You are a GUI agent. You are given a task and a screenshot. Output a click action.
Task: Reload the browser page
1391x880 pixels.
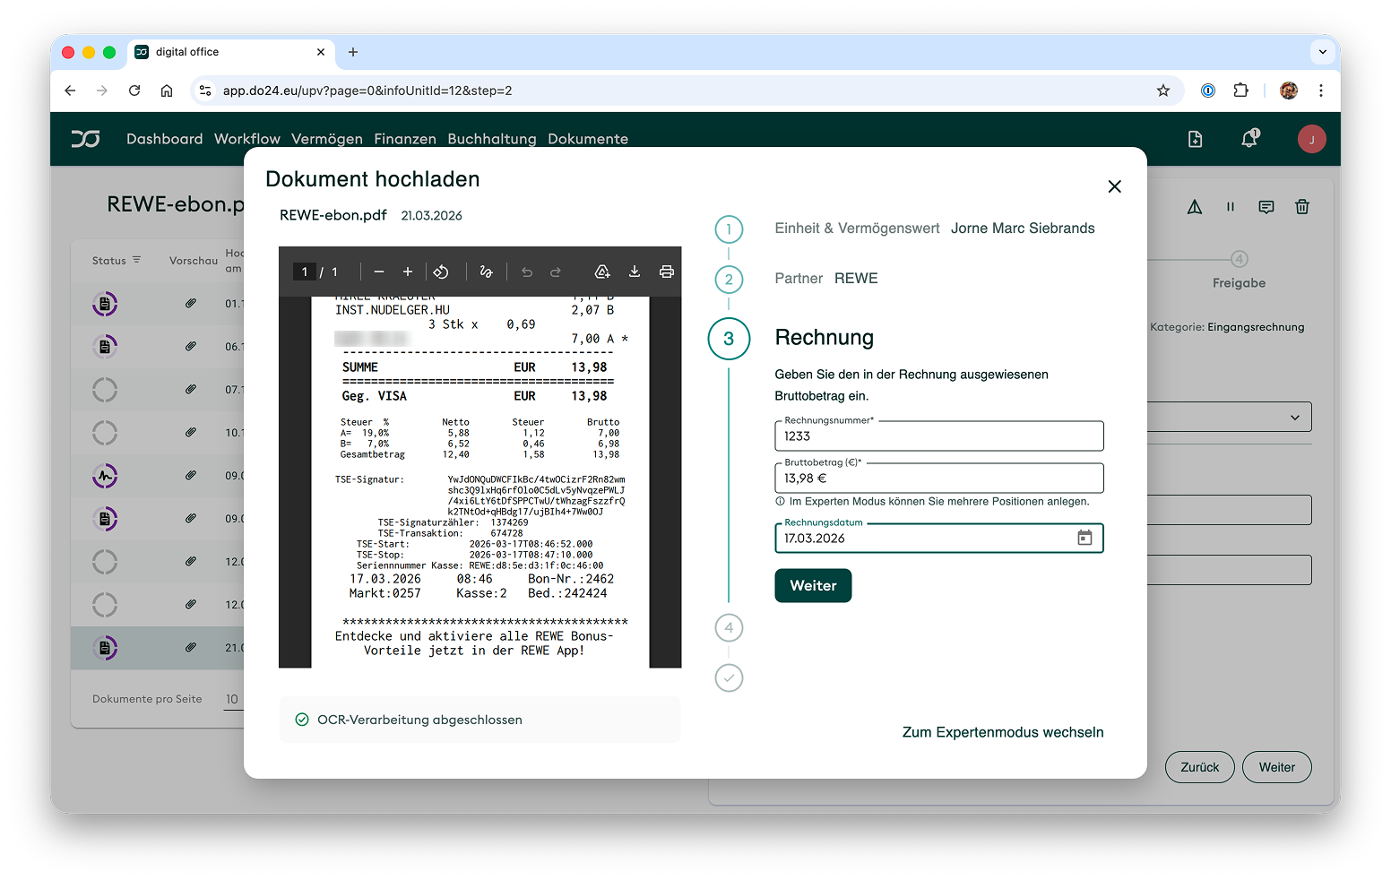coord(134,91)
